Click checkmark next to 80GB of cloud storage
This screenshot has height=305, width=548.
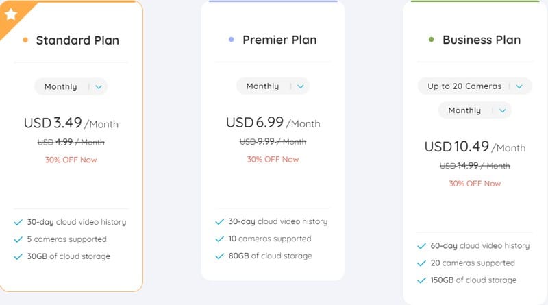[219, 256]
